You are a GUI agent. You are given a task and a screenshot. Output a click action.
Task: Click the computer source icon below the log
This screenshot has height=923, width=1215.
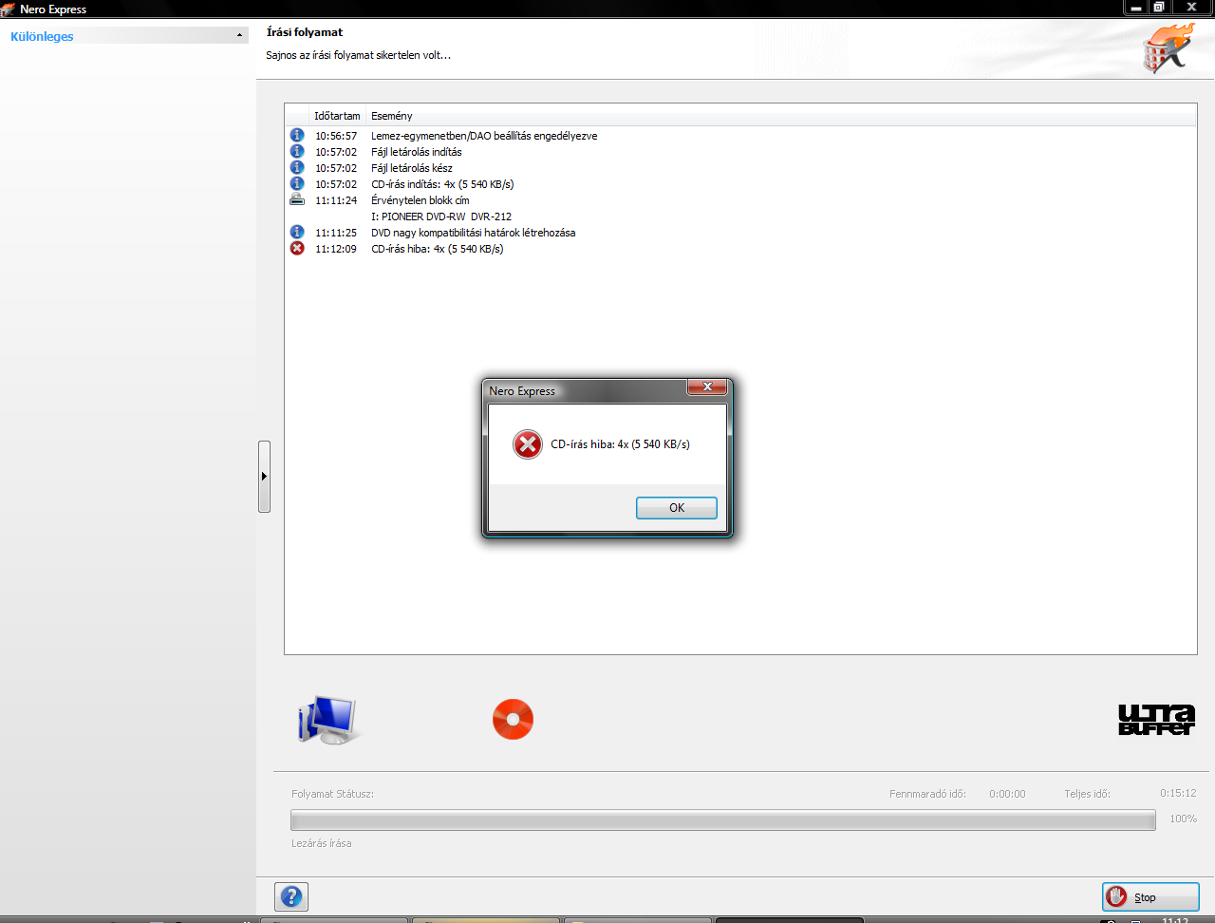pos(327,720)
